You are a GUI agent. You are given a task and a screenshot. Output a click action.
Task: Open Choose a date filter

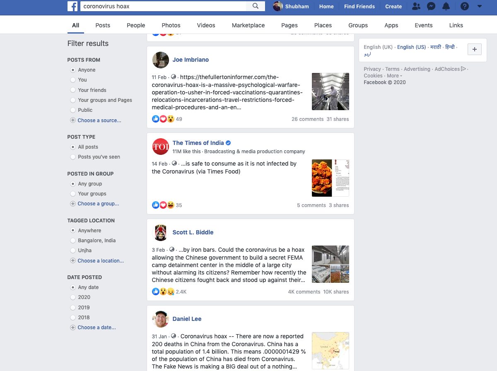(97, 328)
